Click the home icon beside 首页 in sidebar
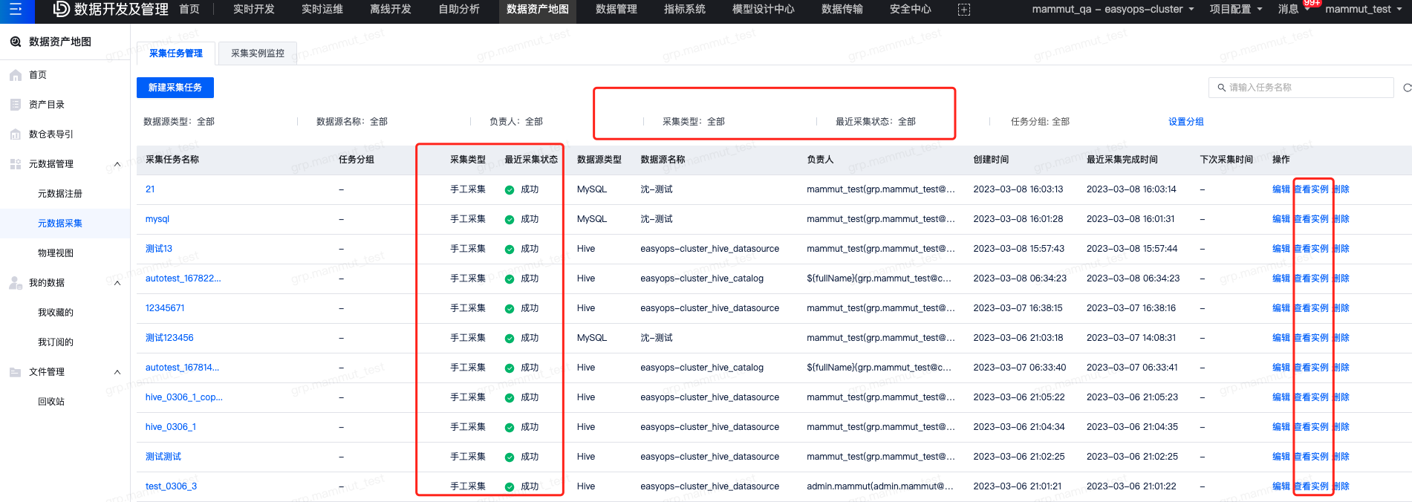 click(x=16, y=75)
